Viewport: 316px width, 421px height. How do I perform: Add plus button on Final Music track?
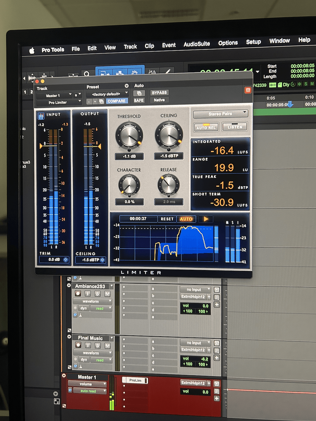[217, 358]
